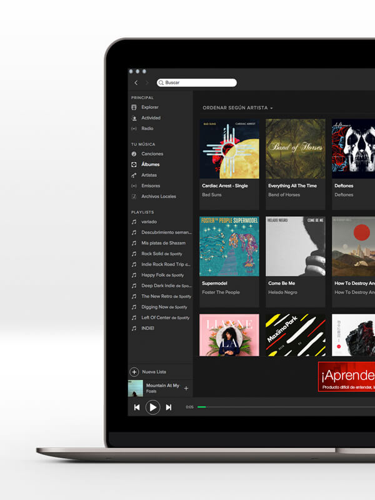Click the Radio broadcast icon
The width and height of the screenshot is (375, 500).
point(134,129)
